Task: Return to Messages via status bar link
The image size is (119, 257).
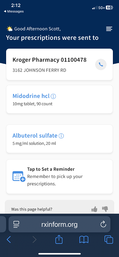Action: pyautogui.click(x=14, y=11)
